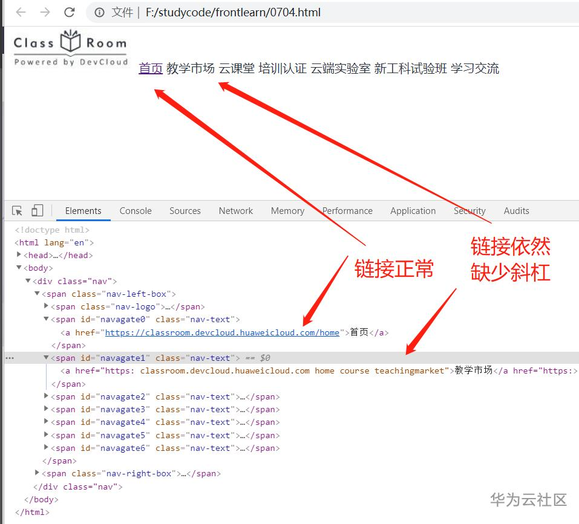Image resolution: width=579 pixels, height=524 pixels.
Task: Select the closing /html tag line
Action: [x=31, y=512]
